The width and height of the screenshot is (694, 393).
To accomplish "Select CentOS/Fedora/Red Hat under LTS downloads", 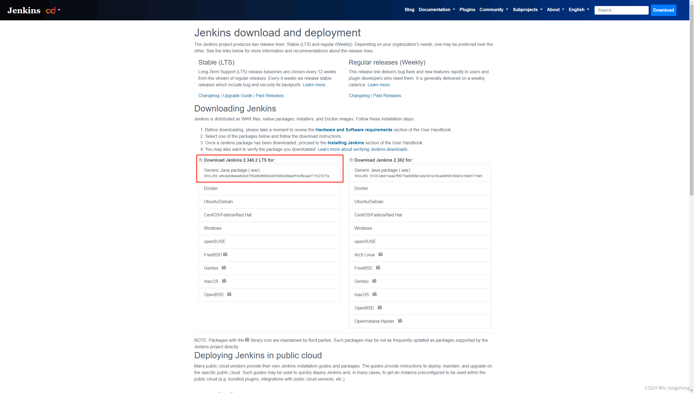I will pos(269,215).
